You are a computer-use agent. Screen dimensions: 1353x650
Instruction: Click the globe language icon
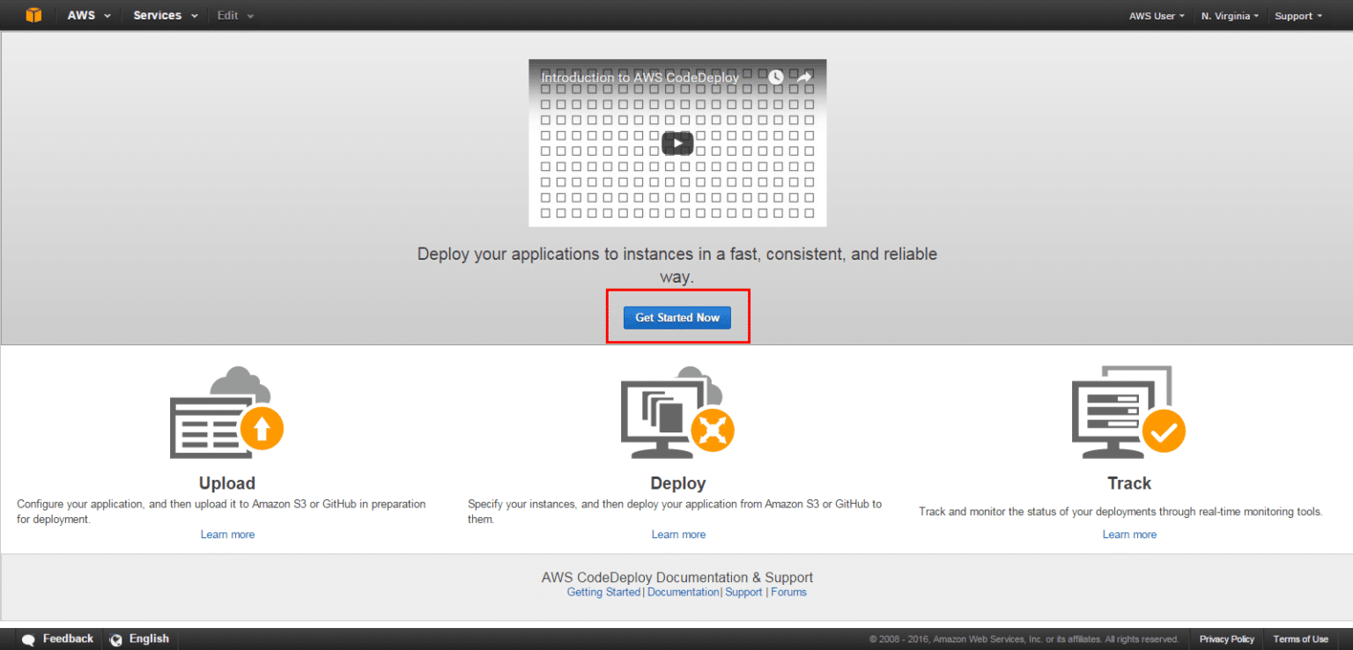click(x=115, y=639)
